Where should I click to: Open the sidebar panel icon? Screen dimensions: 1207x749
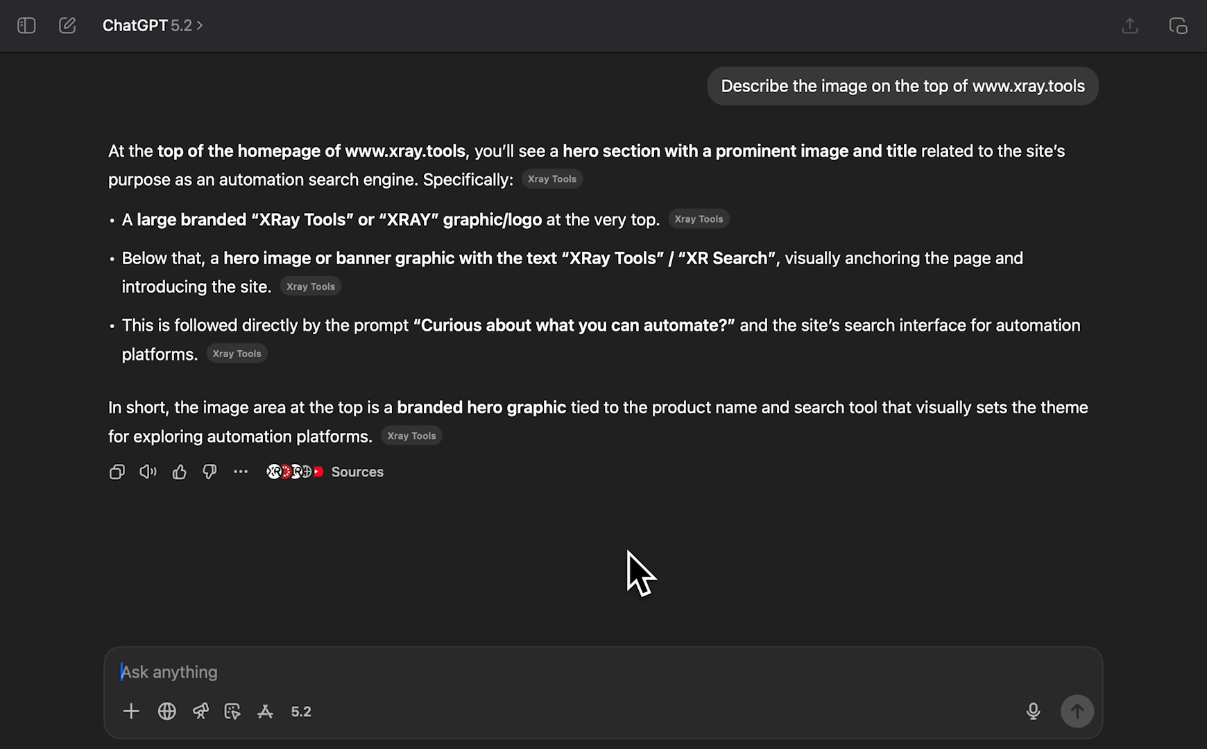(x=26, y=25)
